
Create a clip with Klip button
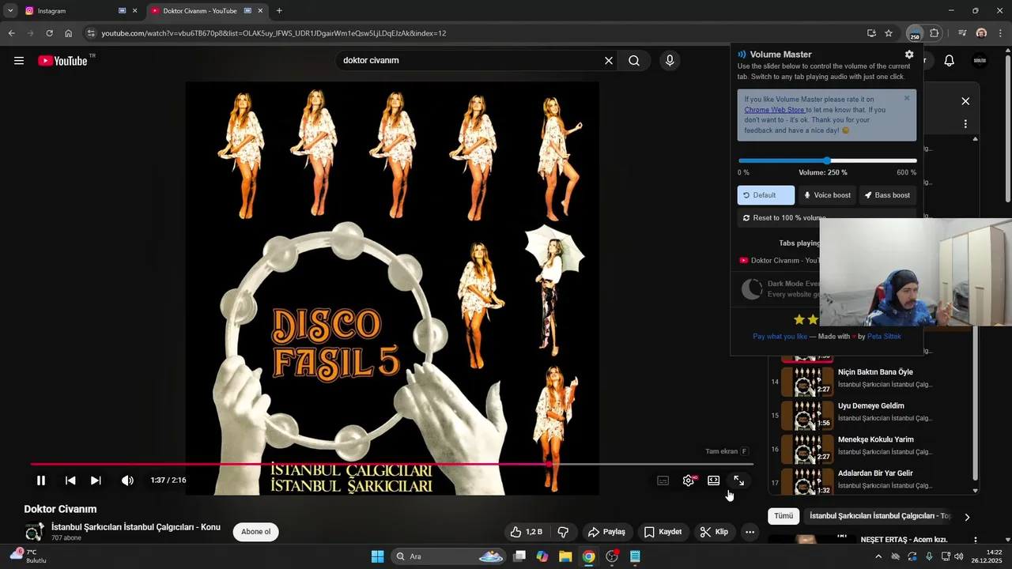pos(713,532)
